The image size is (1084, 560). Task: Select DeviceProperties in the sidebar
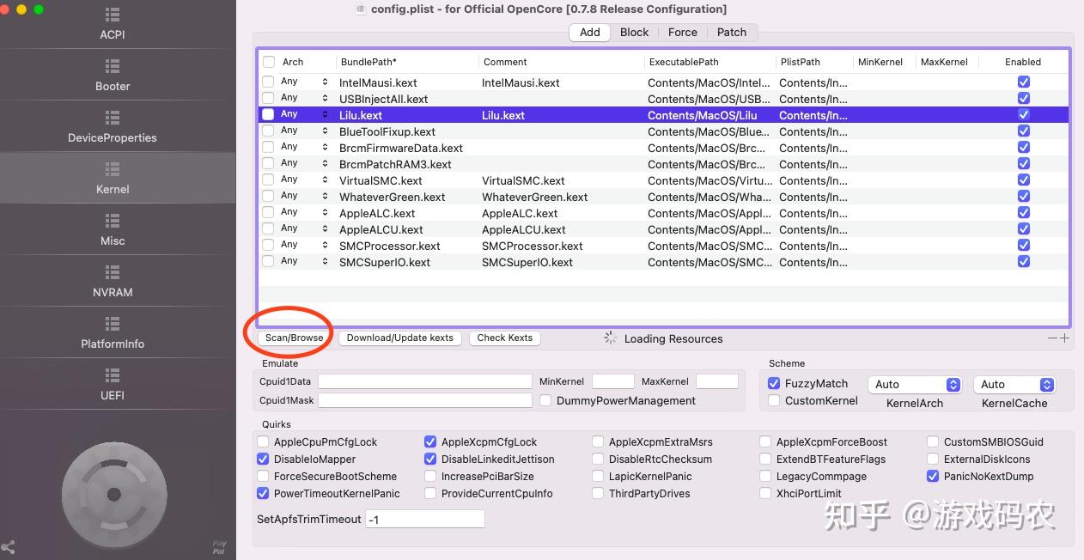(113, 127)
